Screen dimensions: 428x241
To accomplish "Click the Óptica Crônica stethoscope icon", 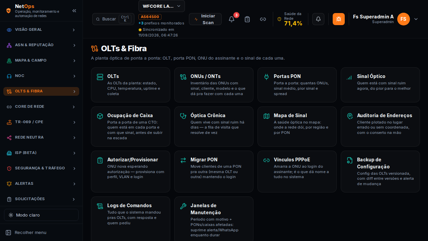I will point(183,116).
